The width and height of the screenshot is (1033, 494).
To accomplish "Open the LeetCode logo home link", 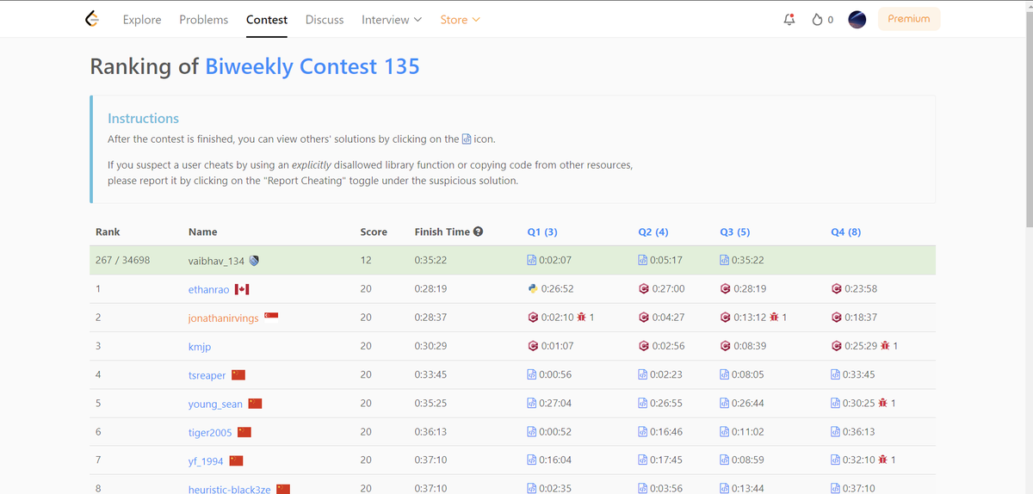I will pyautogui.click(x=92, y=19).
